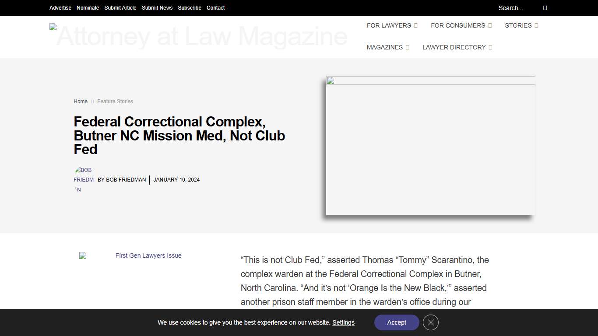This screenshot has height=336, width=598.
Task: Select Subscribe from the top navigation
Action: tap(190, 8)
